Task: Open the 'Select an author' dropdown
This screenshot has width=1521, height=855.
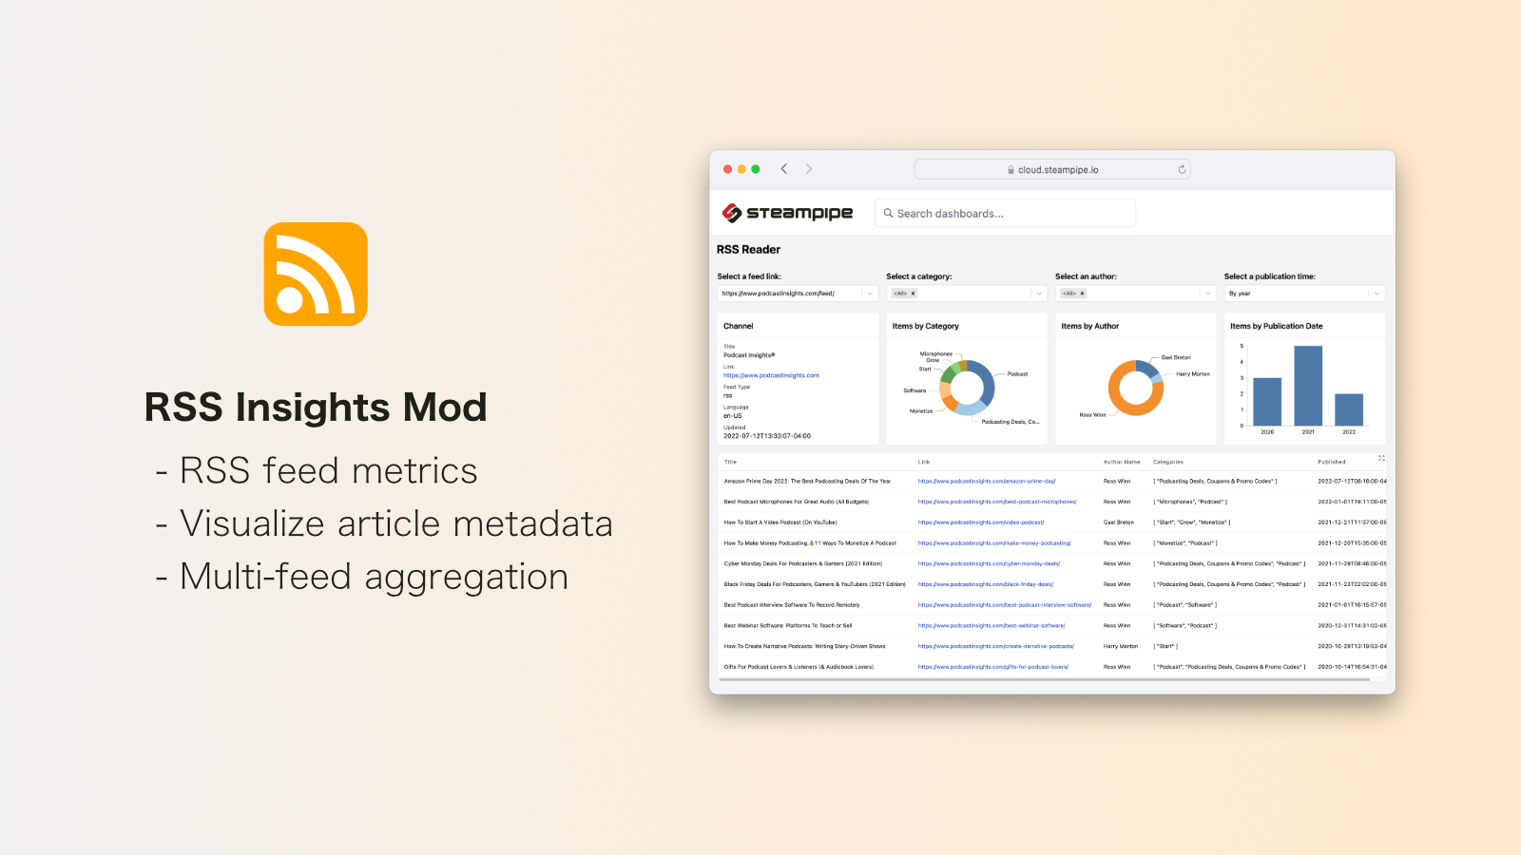Action: coord(1206,293)
